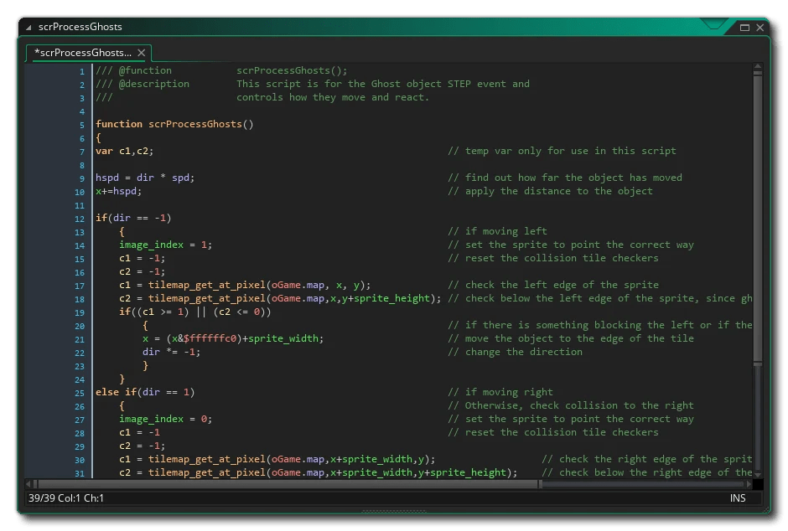Click comment '// if moving left'
Viewport: 788px width, 531px height.
coord(497,231)
